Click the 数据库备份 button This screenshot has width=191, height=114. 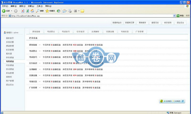(117, 23)
